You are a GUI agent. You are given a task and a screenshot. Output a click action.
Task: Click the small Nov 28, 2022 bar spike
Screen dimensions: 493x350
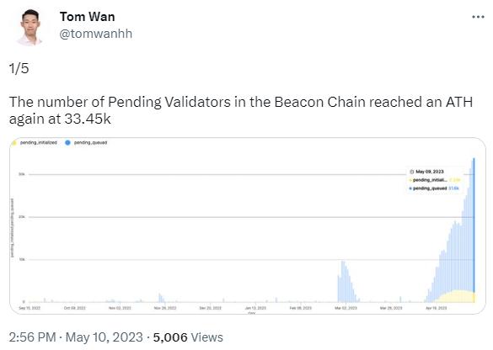pos(160,298)
